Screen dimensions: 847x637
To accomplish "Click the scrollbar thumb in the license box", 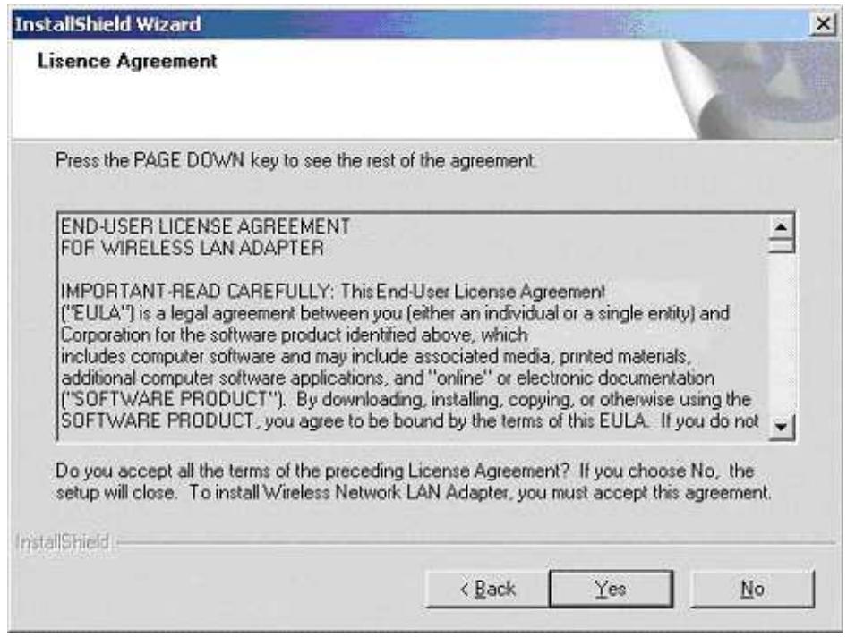I will 781,246.
